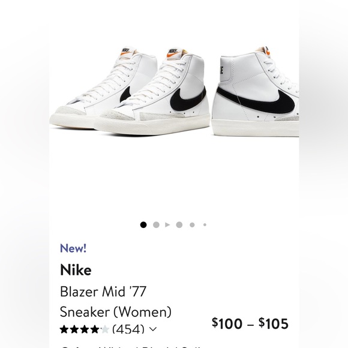The height and width of the screenshot is (348, 348).
Task: Tap the smallest last carousel dot
Action: 205,225
